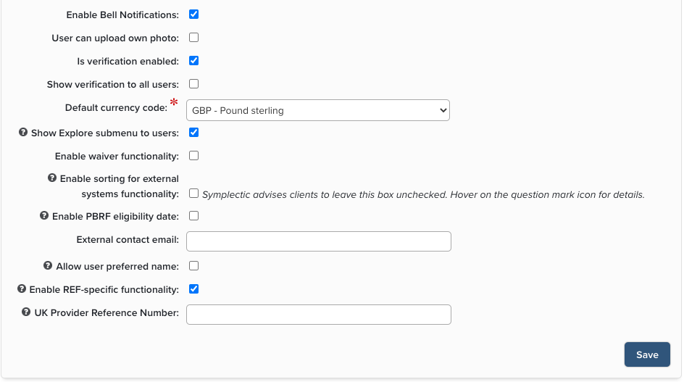Uncheck Enable Bell Notifications checkbox
Image resolution: width=684 pixels, height=382 pixels.
[193, 14]
